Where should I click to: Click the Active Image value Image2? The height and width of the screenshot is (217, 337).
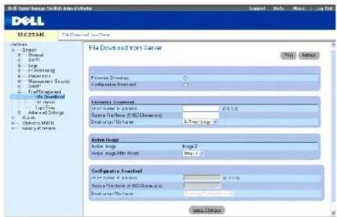click(190, 146)
